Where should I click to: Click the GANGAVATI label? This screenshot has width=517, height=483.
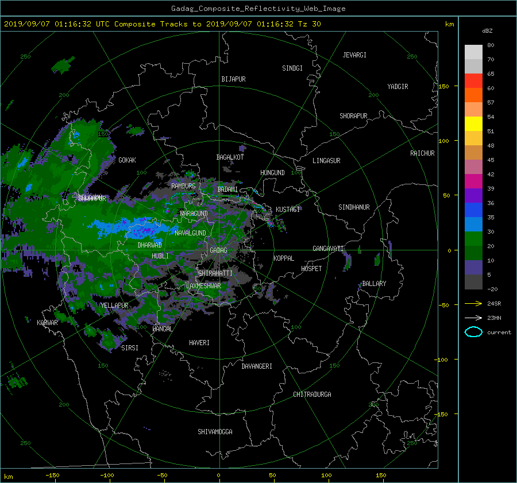coord(328,249)
